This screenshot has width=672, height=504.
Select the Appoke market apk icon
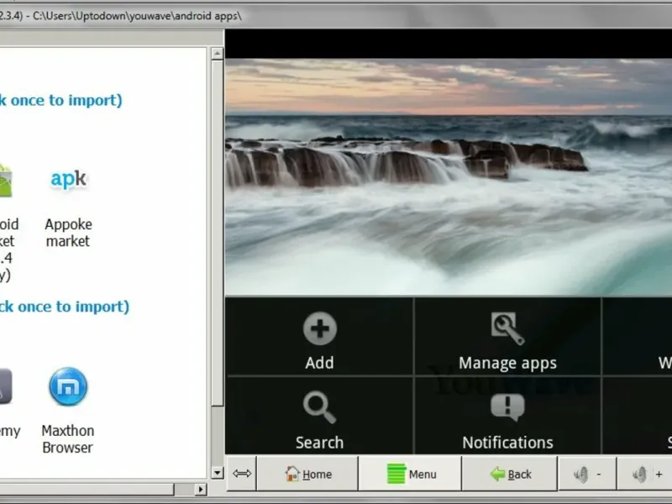pos(68,179)
